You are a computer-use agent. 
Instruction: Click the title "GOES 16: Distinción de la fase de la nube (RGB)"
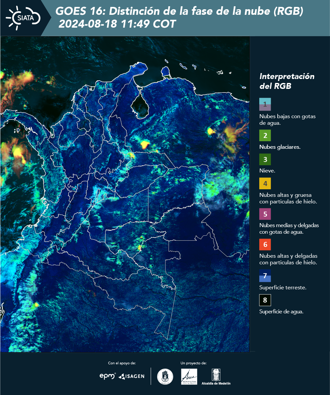tap(179, 12)
